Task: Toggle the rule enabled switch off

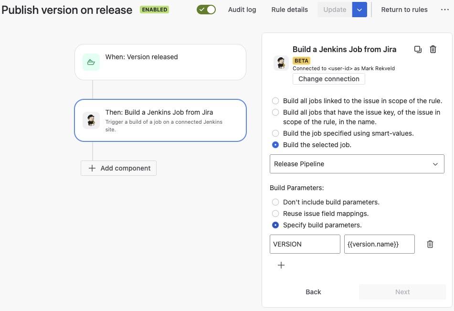Action: click(206, 10)
